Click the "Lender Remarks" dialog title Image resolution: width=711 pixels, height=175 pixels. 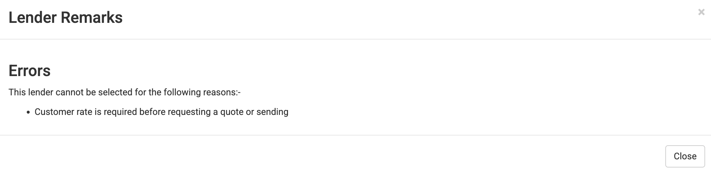click(x=66, y=18)
